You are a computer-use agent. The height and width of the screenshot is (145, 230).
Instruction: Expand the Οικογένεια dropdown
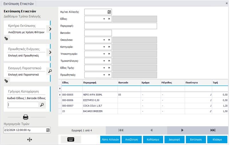104,40
